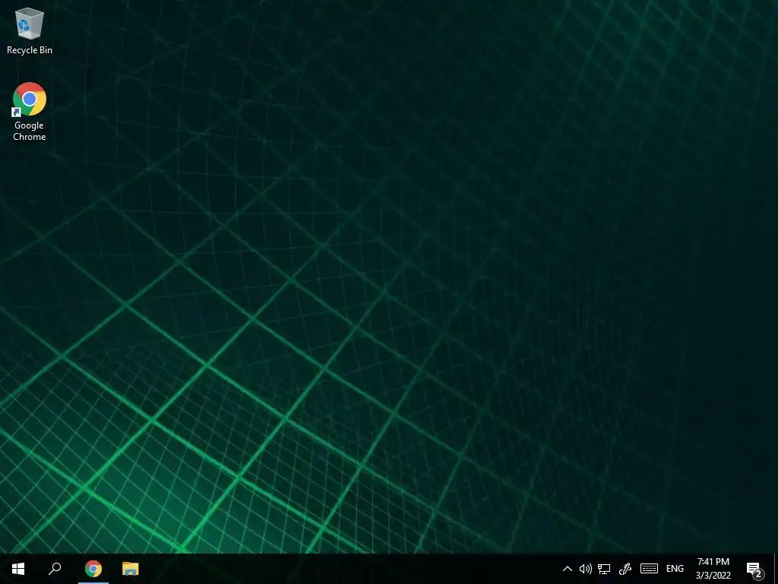Open the touch keyboard icon

coord(649,569)
